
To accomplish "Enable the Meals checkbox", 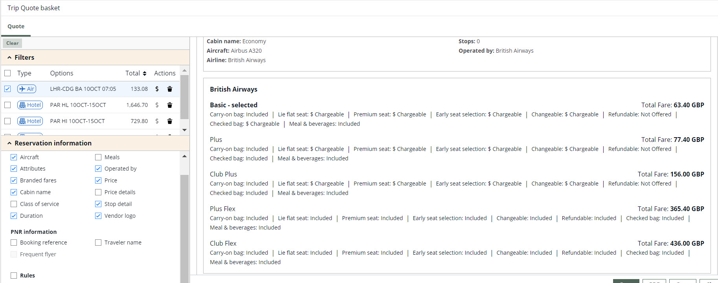I will coord(98,157).
